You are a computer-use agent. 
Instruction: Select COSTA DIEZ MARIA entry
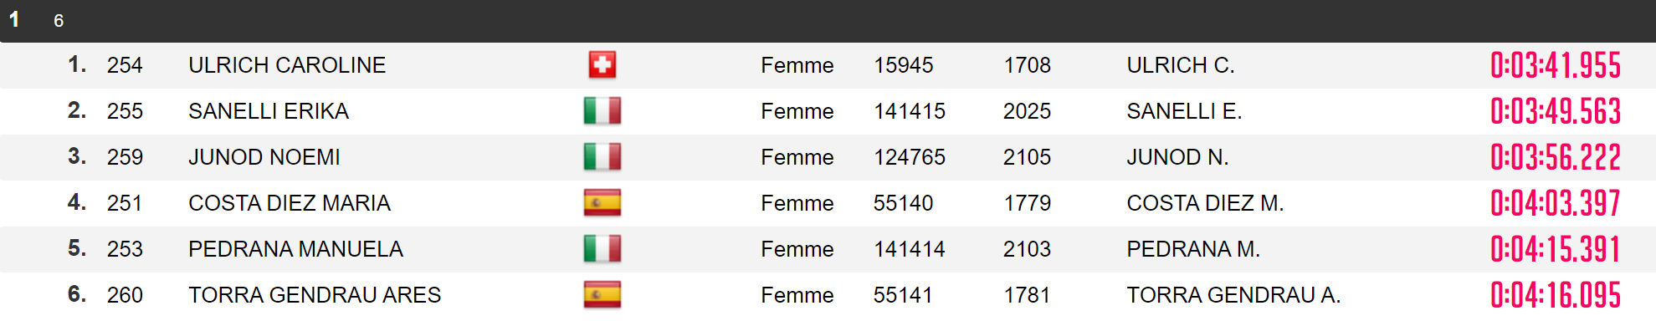[290, 203]
